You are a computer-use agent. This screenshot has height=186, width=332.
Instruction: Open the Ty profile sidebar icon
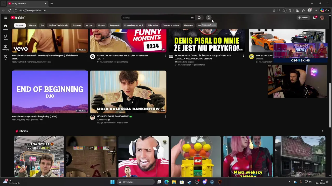(5, 58)
